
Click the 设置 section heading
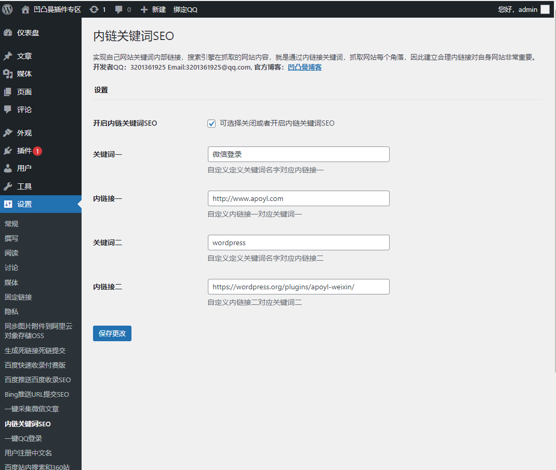101,90
